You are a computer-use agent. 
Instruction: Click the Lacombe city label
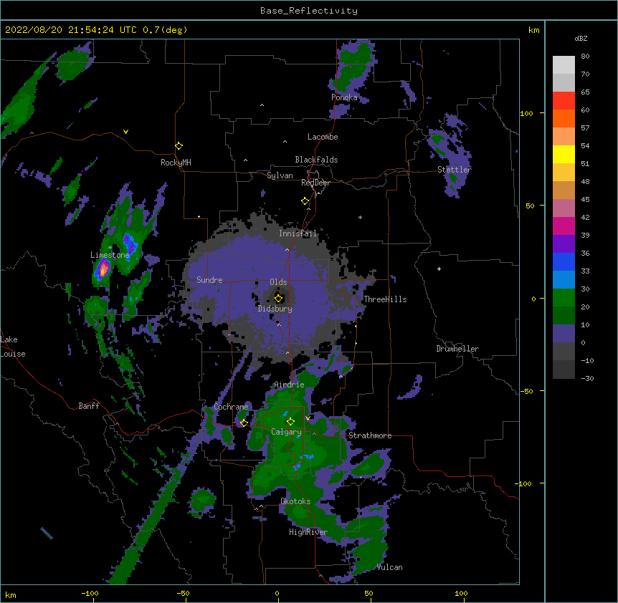click(x=323, y=137)
